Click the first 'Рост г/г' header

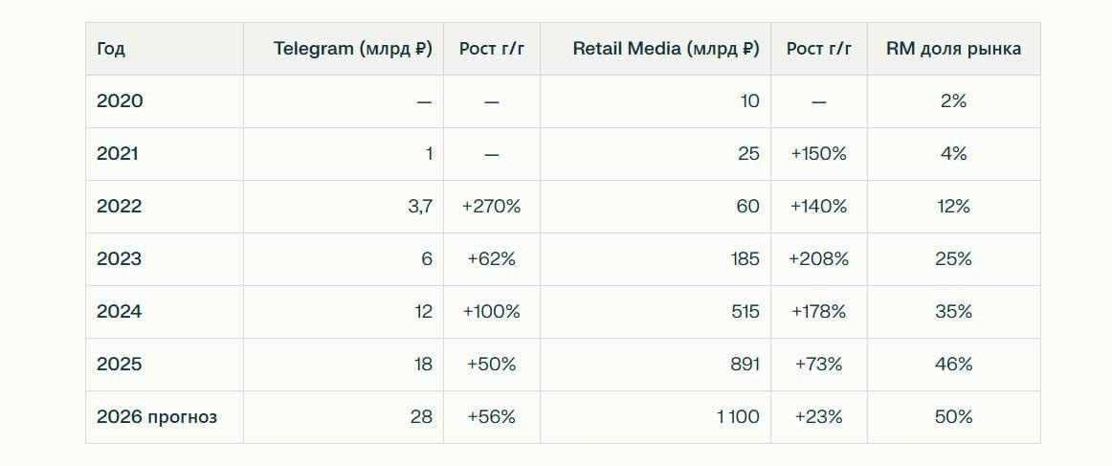[492, 49]
